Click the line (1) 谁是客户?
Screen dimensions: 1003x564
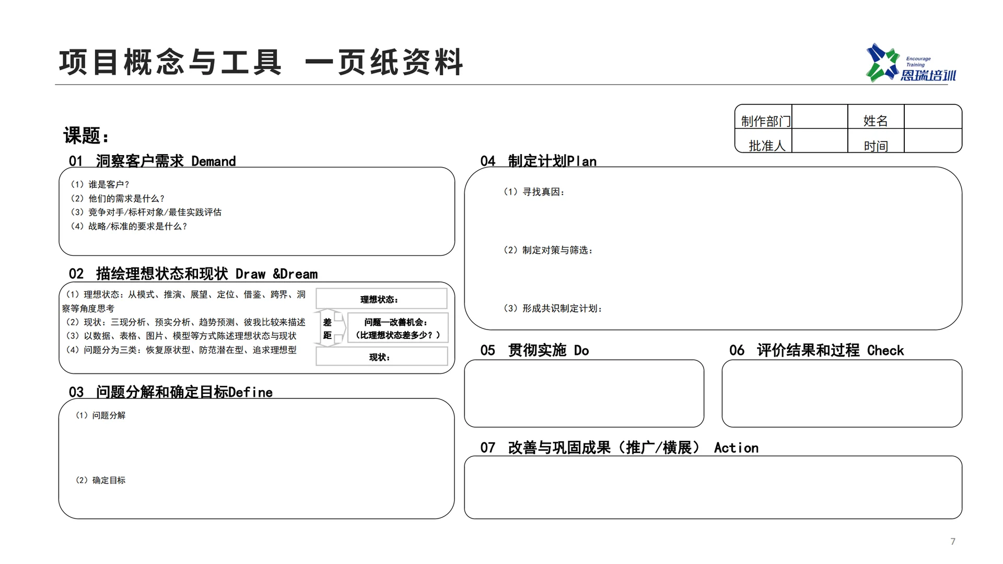coord(100,184)
